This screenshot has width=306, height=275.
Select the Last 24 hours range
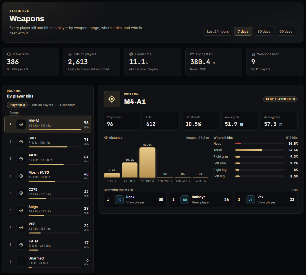(x=218, y=31)
